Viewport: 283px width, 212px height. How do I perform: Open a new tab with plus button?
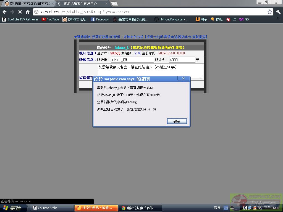(114, 4)
